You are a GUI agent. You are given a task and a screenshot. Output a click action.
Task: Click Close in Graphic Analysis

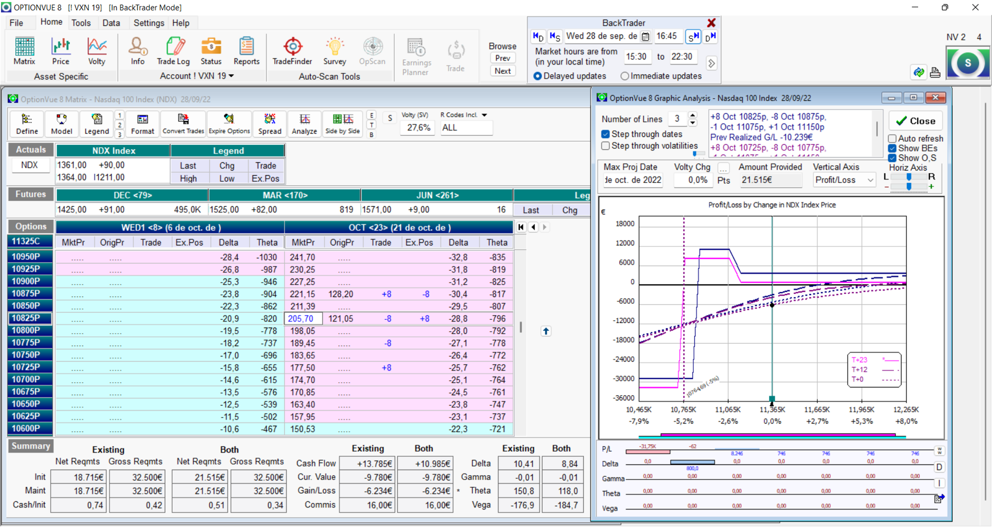pos(916,121)
